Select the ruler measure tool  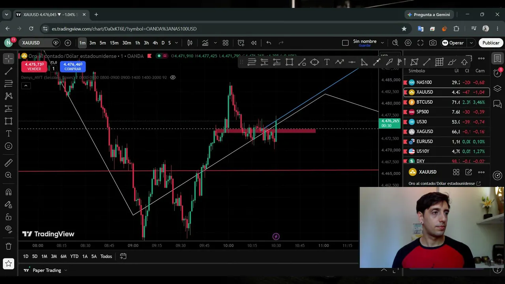tap(9, 163)
